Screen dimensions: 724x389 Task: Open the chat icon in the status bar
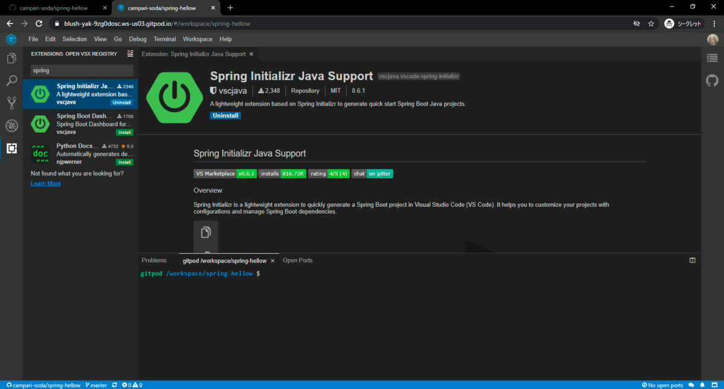(691, 385)
